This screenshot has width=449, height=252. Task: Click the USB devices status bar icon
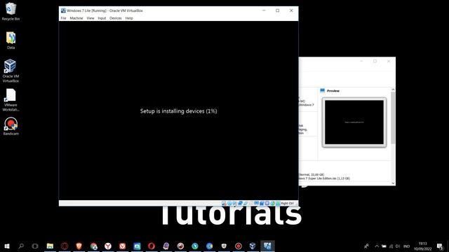(246, 203)
